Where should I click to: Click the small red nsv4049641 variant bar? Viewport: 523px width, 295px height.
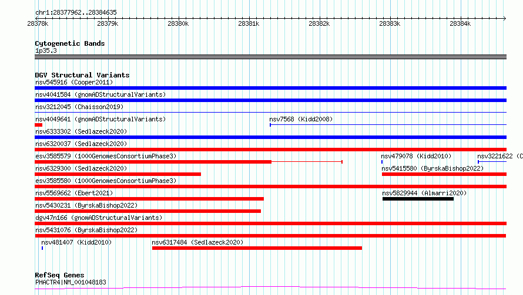[38, 125]
